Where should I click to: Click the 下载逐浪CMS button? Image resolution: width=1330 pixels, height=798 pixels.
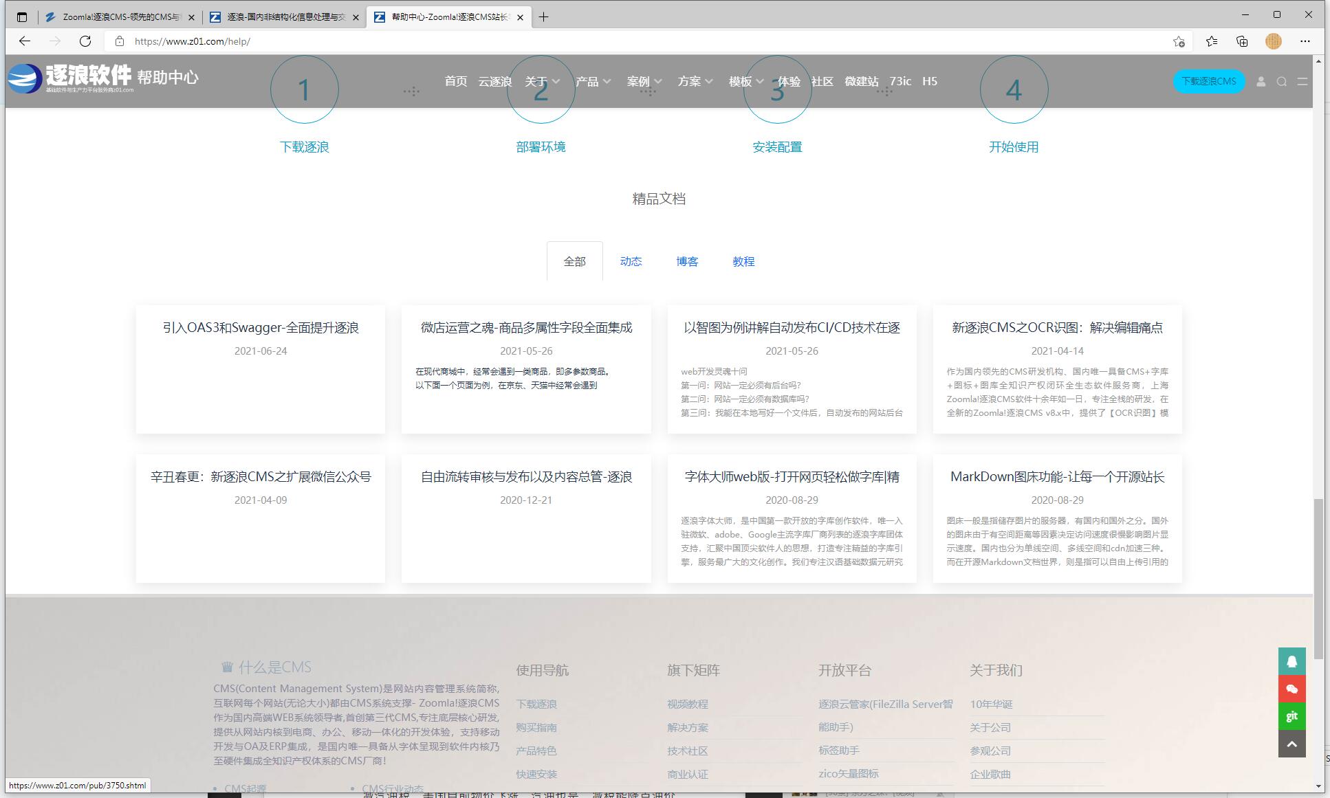pos(1208,81)
